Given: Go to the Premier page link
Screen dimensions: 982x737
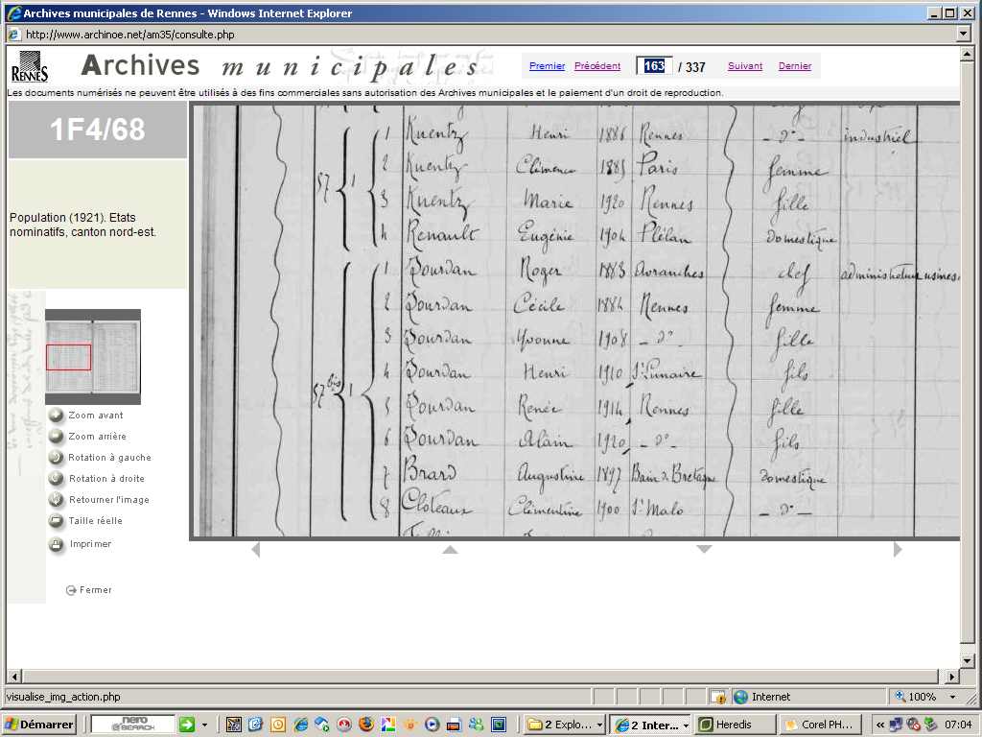Looking at the screenshot, I should tap(547, 66).
